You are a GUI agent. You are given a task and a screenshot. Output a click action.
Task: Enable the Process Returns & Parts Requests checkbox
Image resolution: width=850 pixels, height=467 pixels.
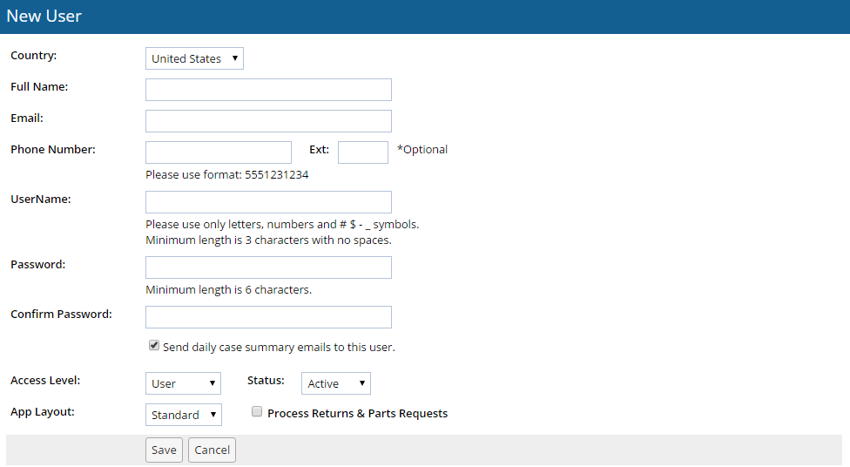click(257, 412)
